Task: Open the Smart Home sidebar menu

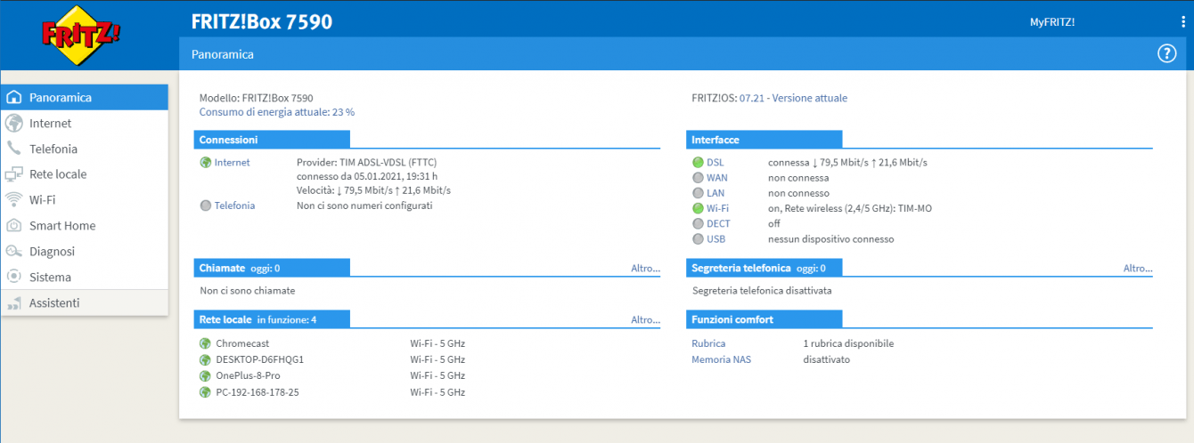Action: (84, 225)
